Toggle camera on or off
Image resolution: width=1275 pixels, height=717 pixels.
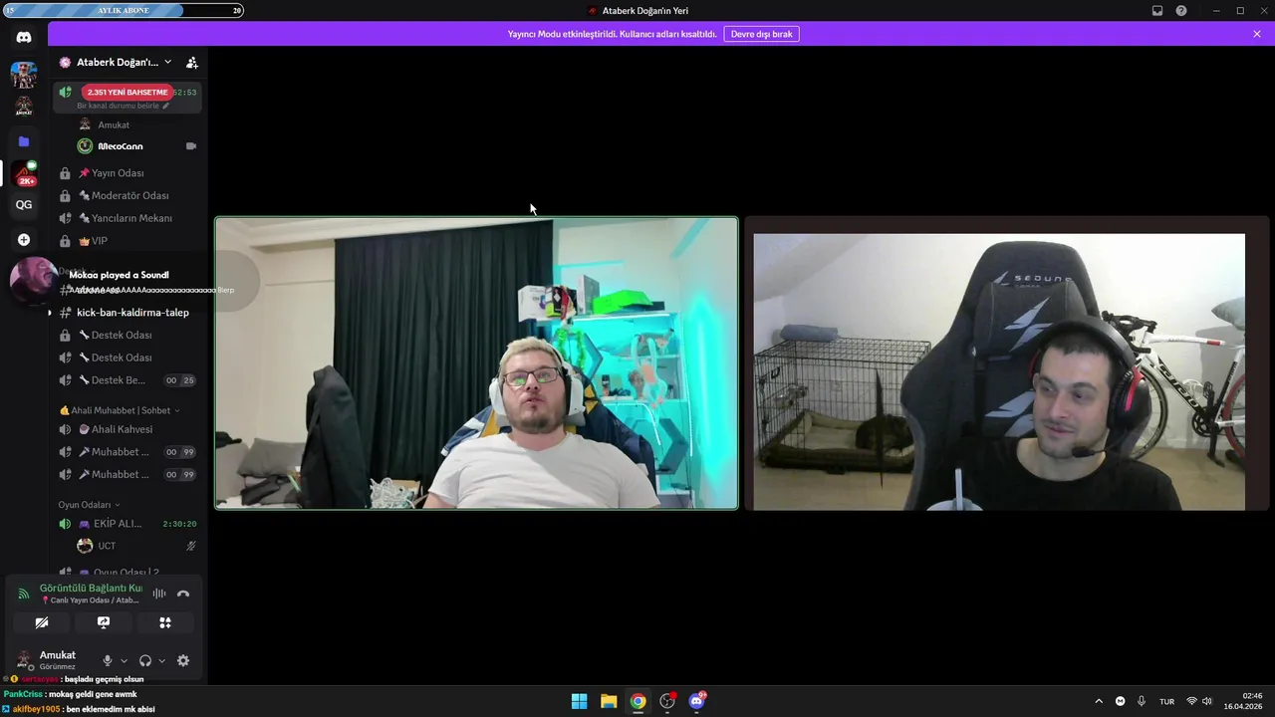[42, 622]
